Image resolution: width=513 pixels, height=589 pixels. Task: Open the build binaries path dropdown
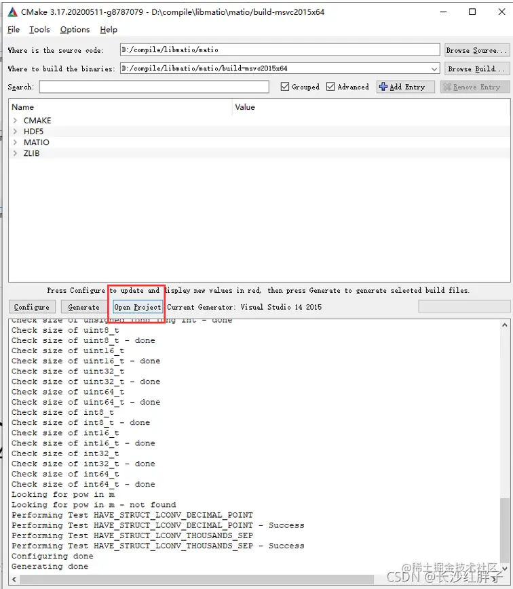click(x=434, y=68)
